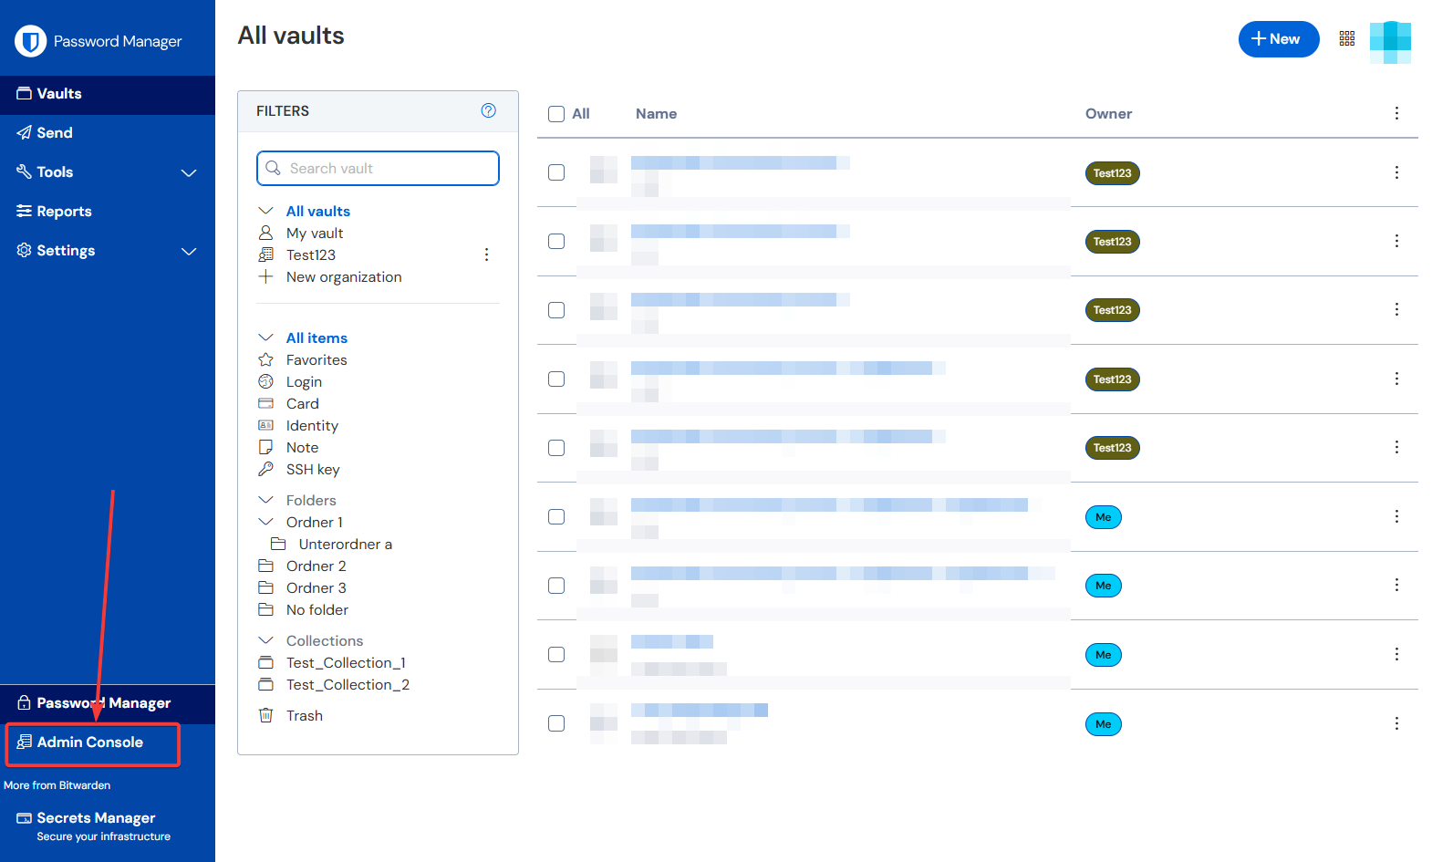The height and width of the screenshot is (862, 1432).
Task: Go to Send in the sidebar
Action: tap(55, 133)
